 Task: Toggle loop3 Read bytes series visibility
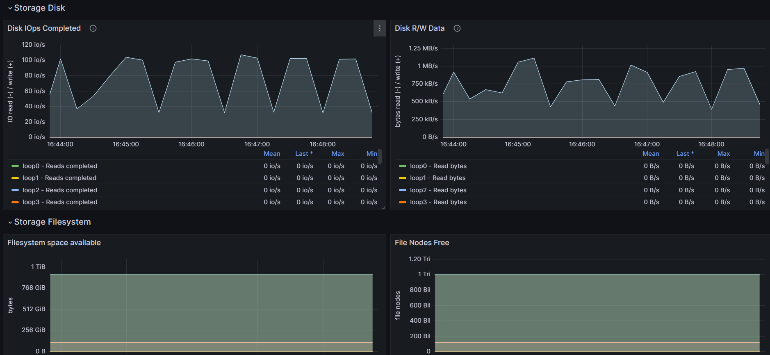pos(438,202)
